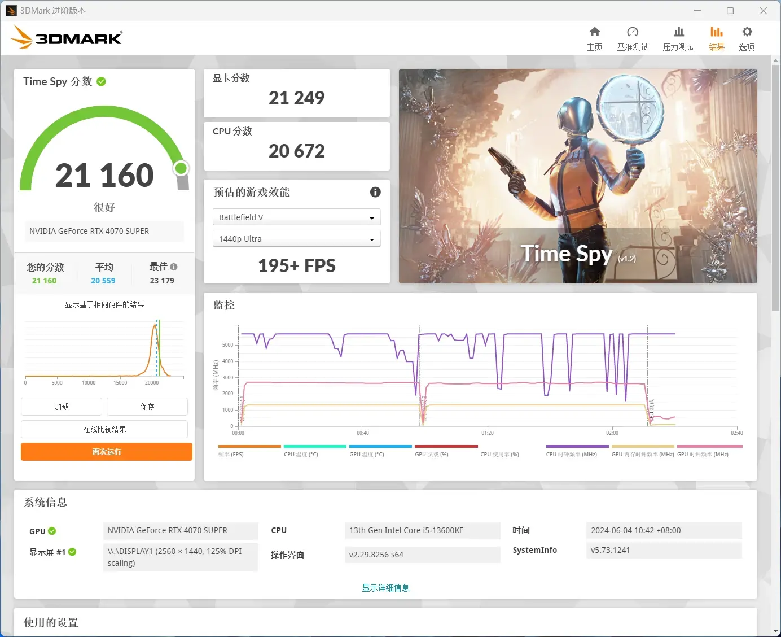Click the green check icon next to GPU
The width and height of the screenshot is (781, 637).
tap(52, 531)
